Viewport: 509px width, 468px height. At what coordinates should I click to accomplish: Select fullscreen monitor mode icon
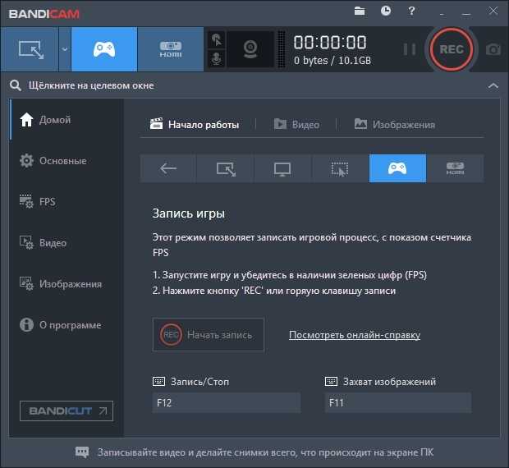tap(282, 168)
